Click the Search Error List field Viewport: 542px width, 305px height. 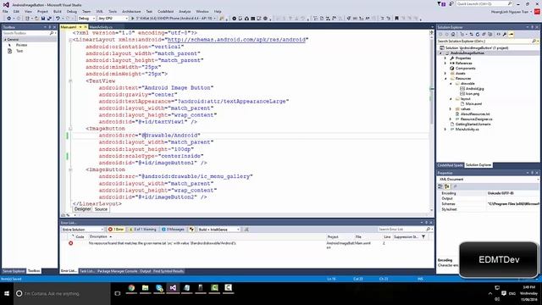pos(405,230)
